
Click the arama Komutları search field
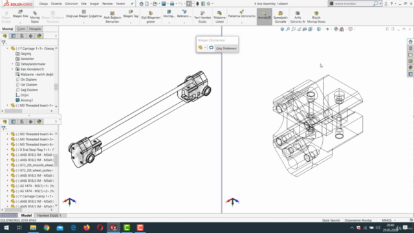pos(354,4)
